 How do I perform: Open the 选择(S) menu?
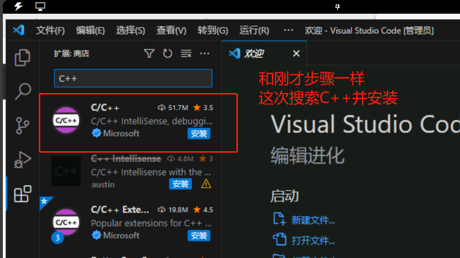tap(131, 30)
